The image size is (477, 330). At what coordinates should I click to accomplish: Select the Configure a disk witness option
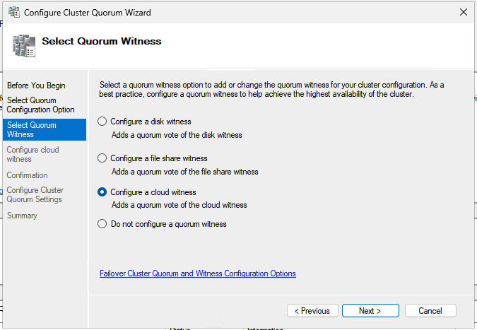tap(102, 122)
